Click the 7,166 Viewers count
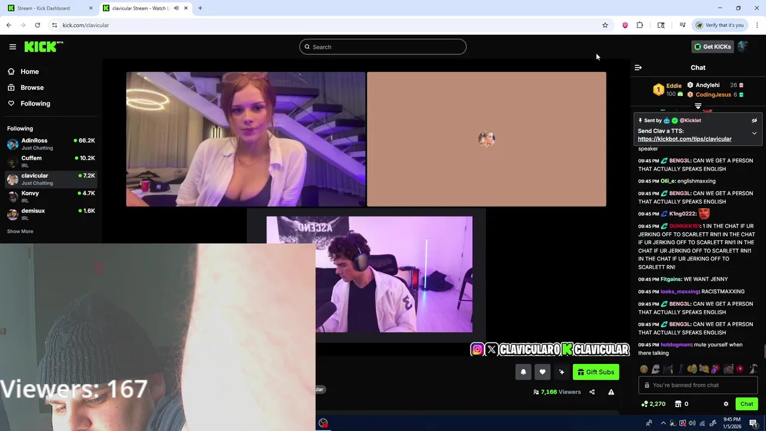The height and width of the screenshot is (431, 766). (557, 392)
